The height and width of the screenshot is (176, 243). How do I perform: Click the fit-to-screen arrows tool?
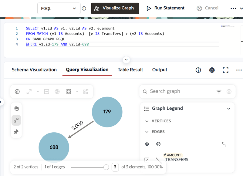[16, 120]
